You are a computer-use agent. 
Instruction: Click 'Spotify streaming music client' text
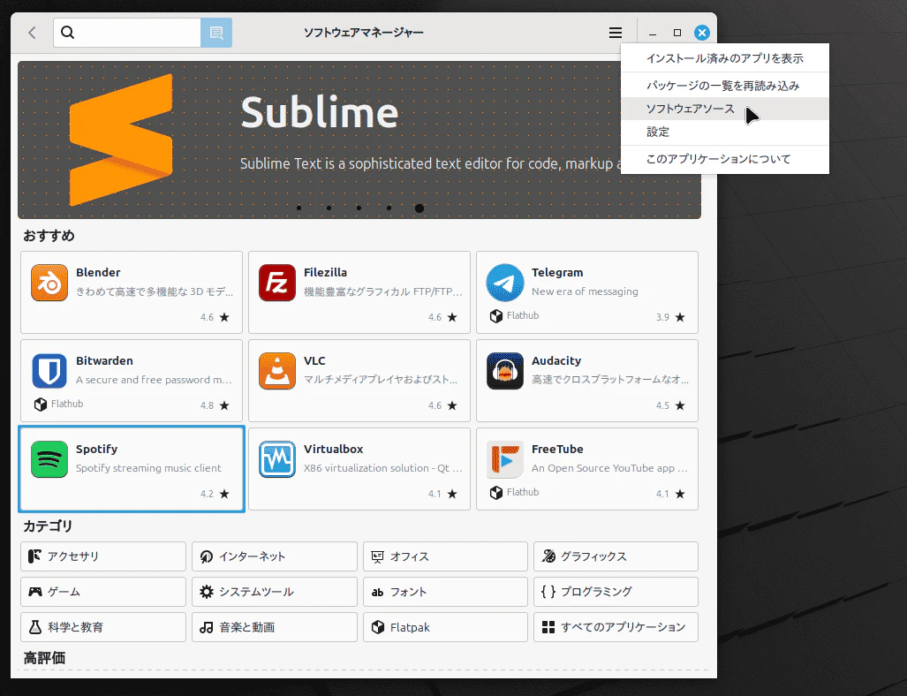pos(148,468)
